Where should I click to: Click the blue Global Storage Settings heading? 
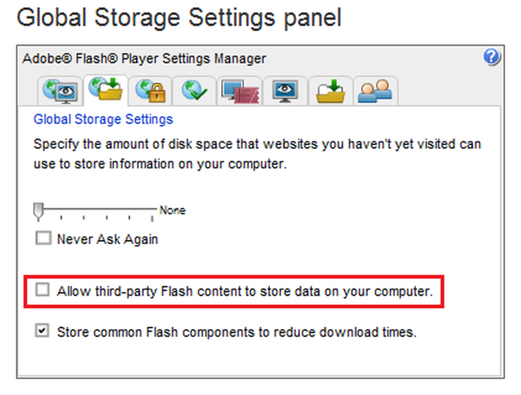(x=103, y=119)
